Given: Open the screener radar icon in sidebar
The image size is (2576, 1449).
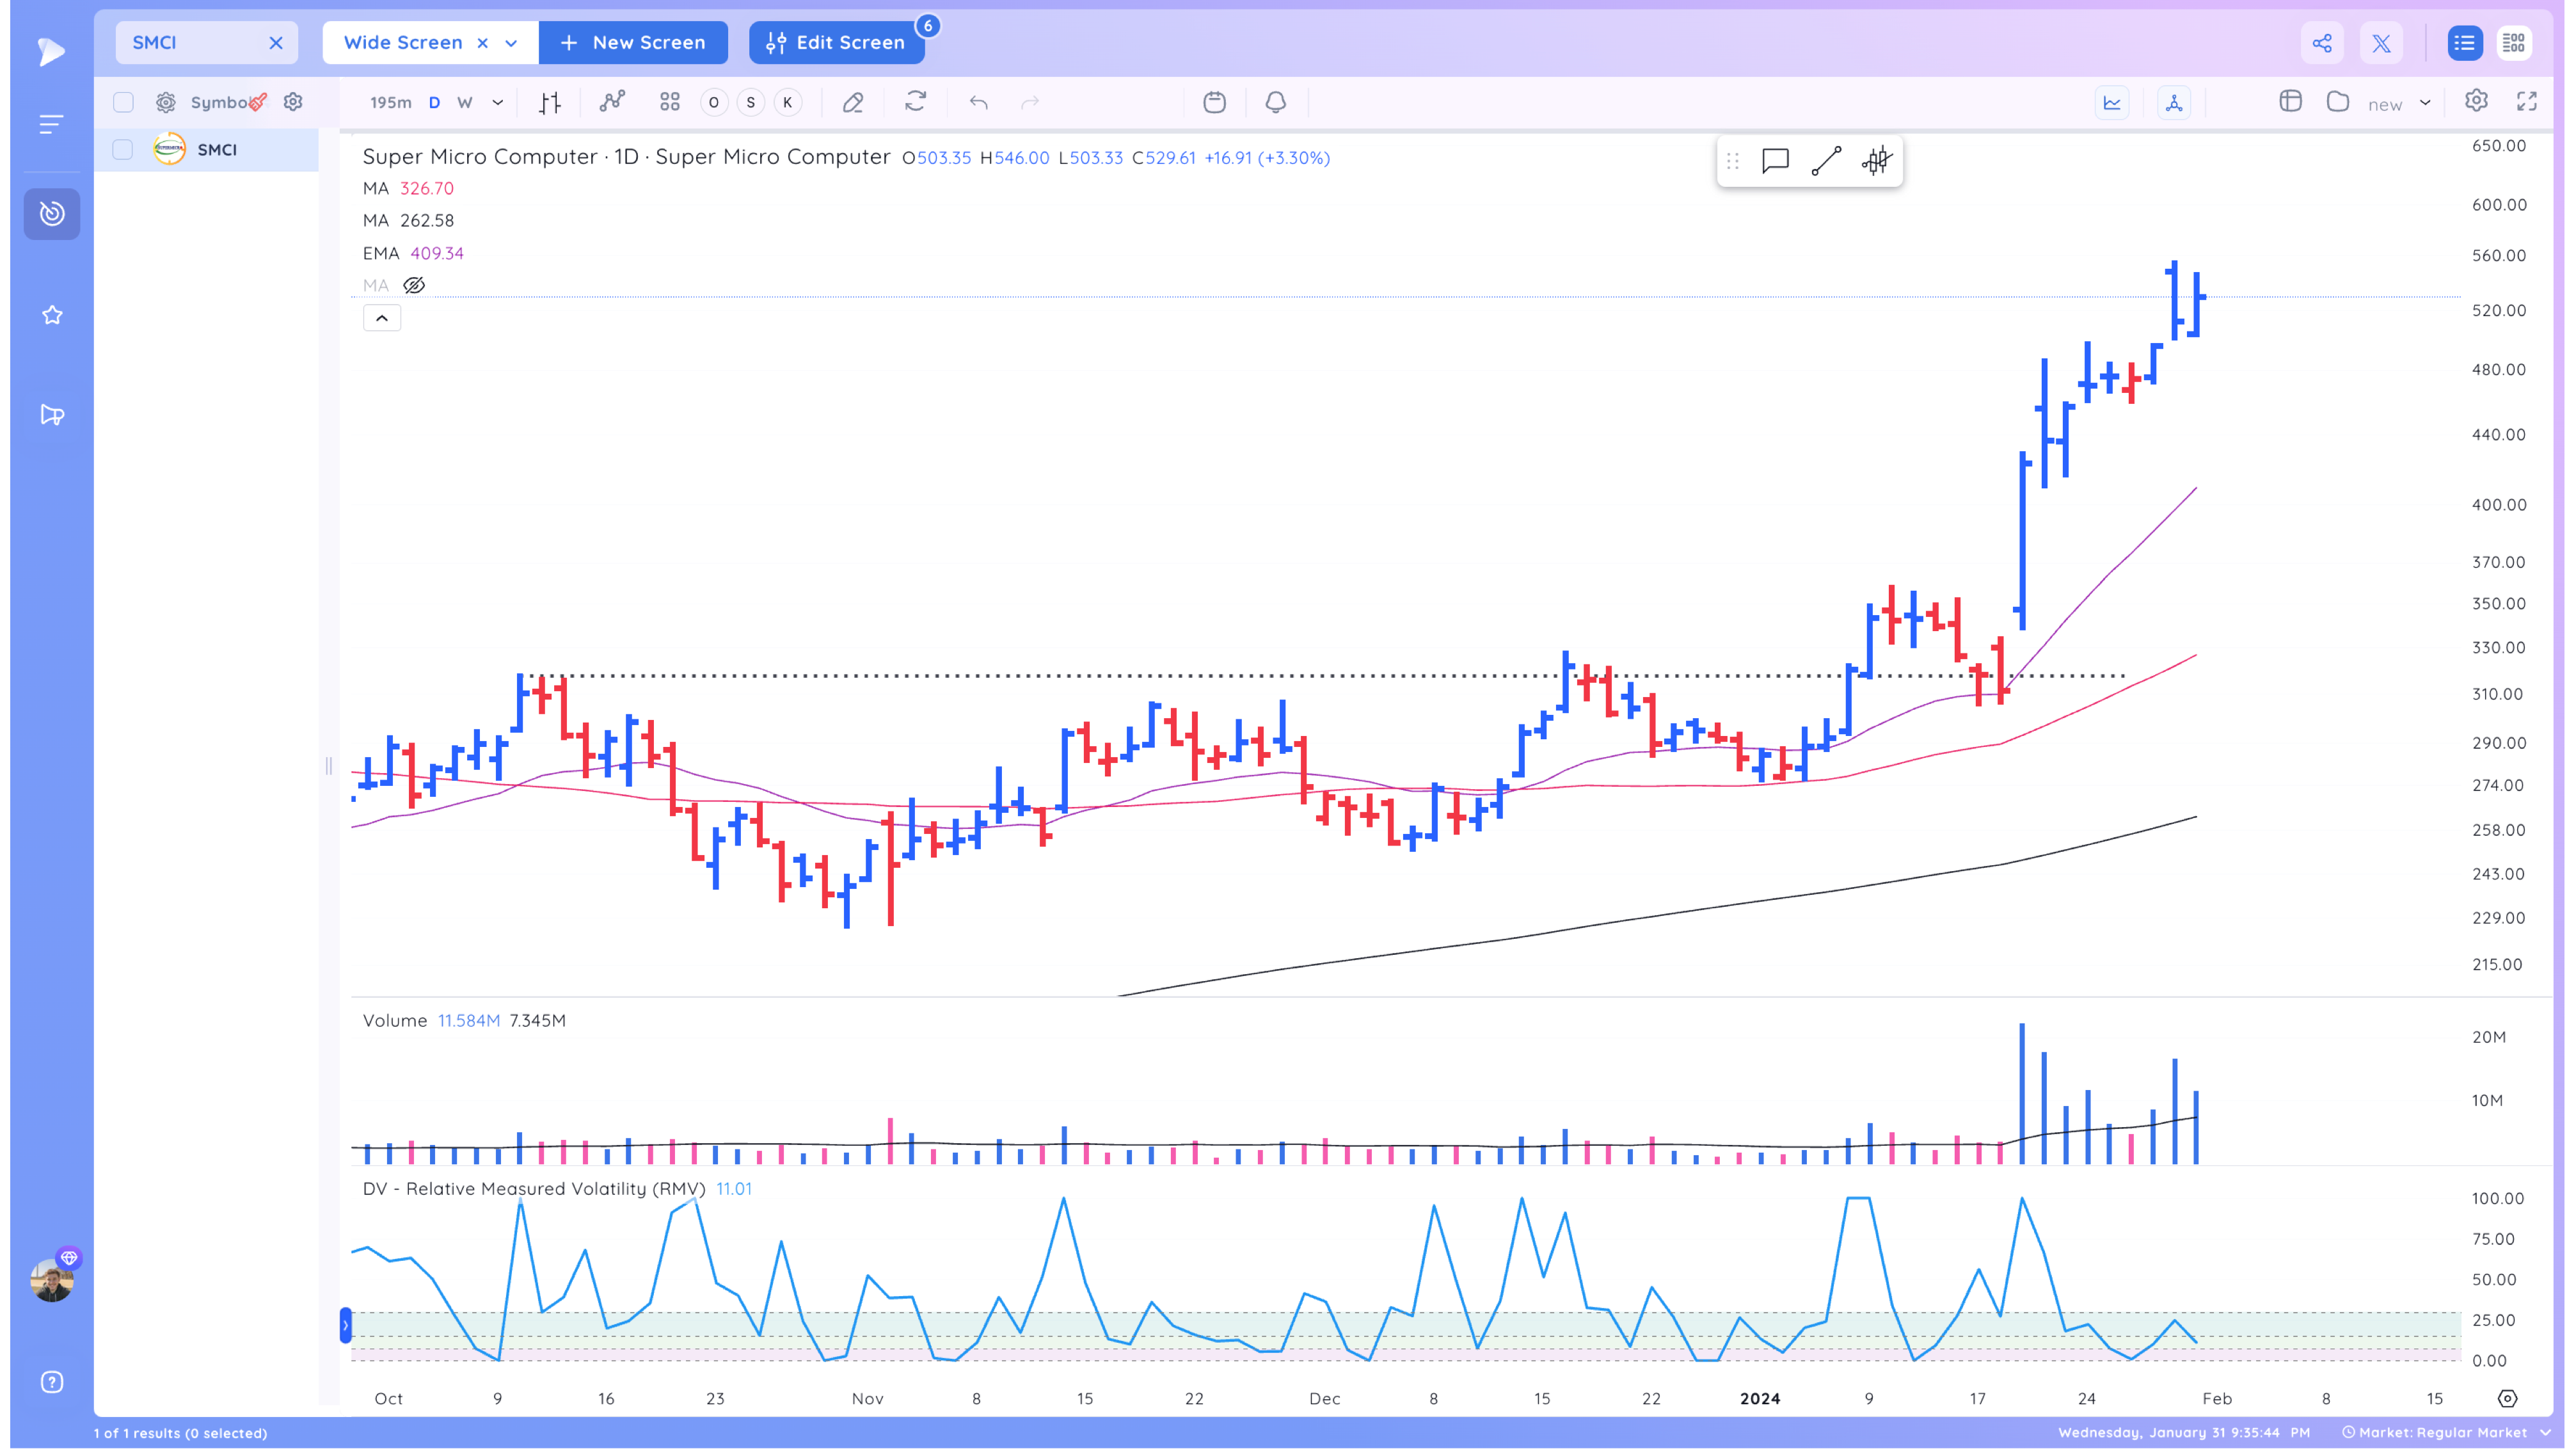Looking at the screenshot, I should pyautogui.click(x=52, y=214).
